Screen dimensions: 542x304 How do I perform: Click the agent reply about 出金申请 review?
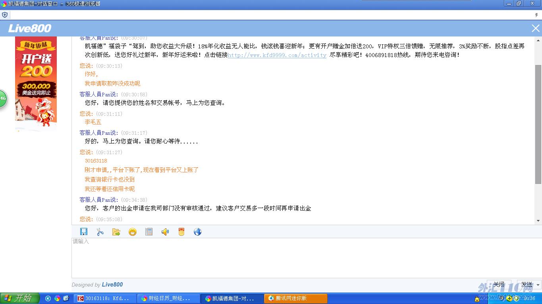(198, 208)
